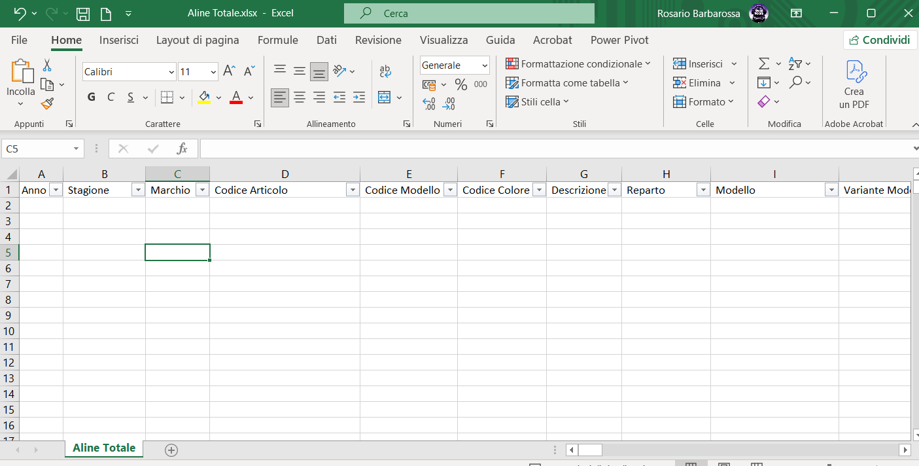Open Insert Function with the fx icon

tap(182, 149)
